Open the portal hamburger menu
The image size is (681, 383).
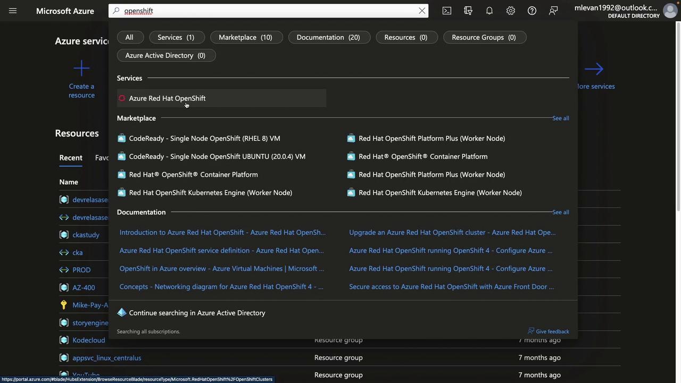click(x=13, y=11)
